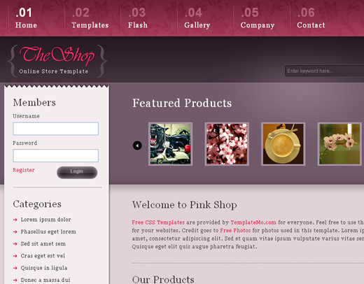Follow the Register link
This screenshot has width=364, height=284.
click(x=24, y=170)
